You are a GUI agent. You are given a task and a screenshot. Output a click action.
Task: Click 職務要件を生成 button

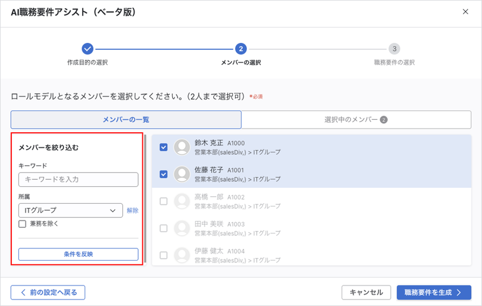click(434, 292)
